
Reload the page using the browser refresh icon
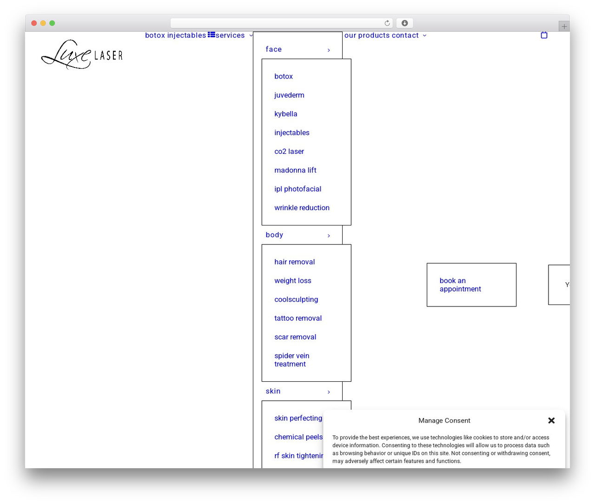[x=387, y=23]
